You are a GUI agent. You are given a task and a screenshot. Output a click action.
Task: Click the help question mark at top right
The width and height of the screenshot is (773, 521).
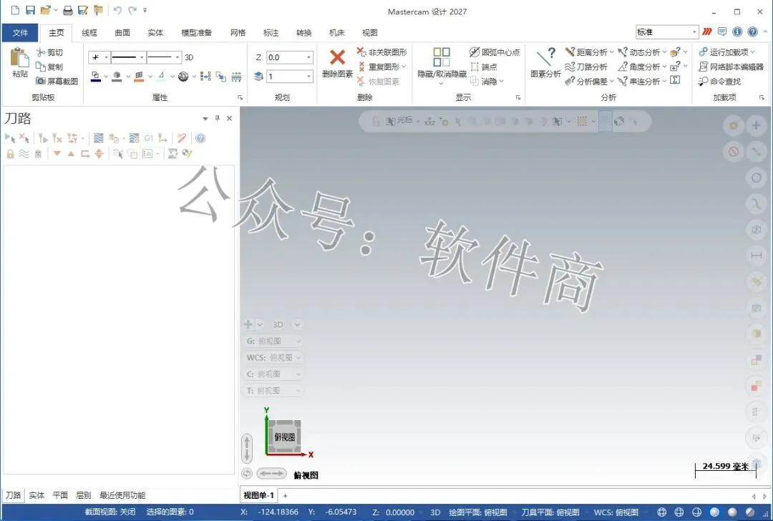coord(752,32)
